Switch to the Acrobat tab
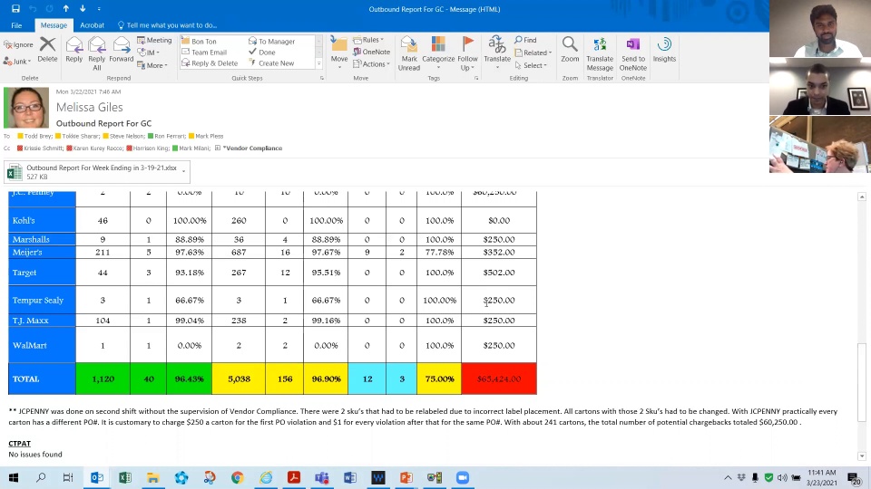The height and width of the screenshot is (489, 871). (x=92, y=25)
